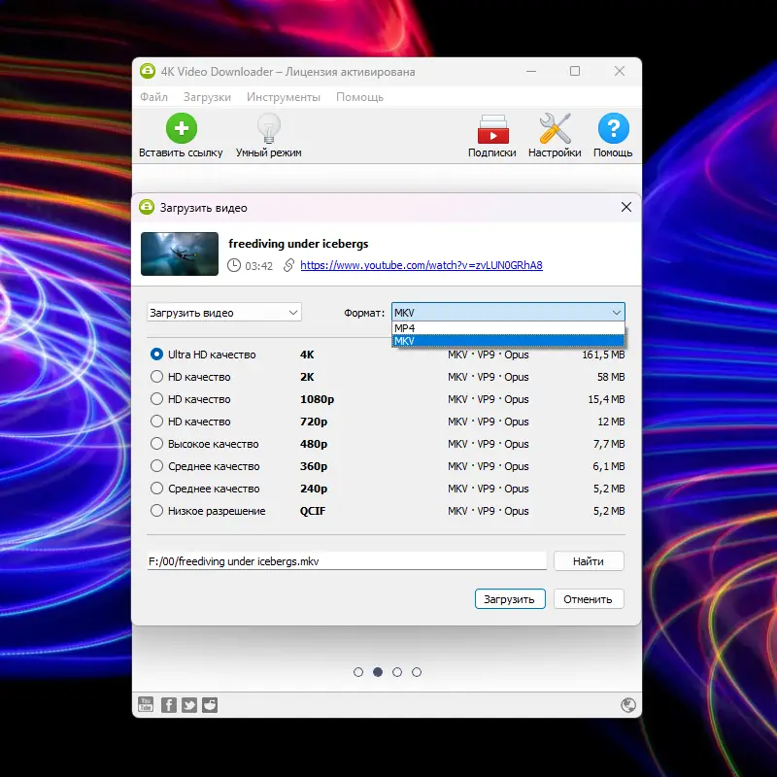Close the Загрузить видео dialog
The image size is (777, 777).
click(626, 207)
